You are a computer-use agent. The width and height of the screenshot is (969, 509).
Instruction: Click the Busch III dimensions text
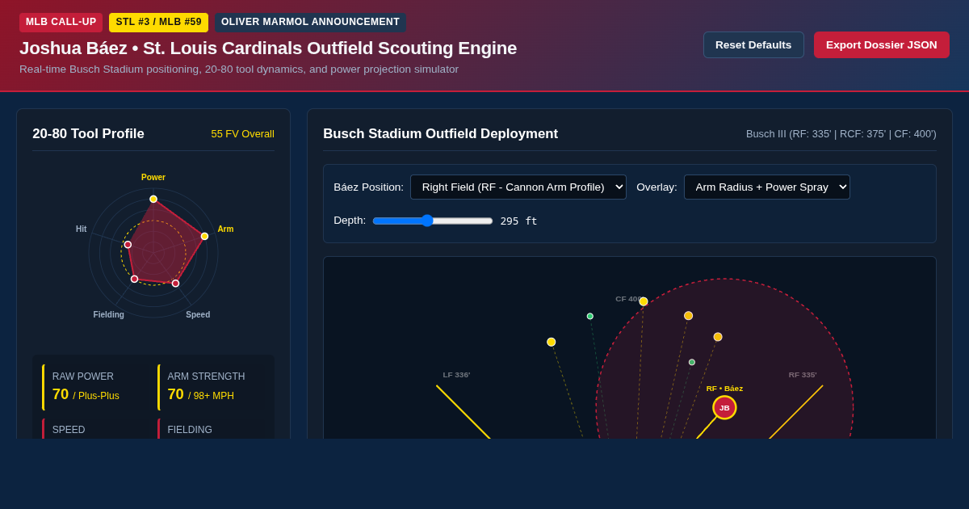tap(841, 134)
